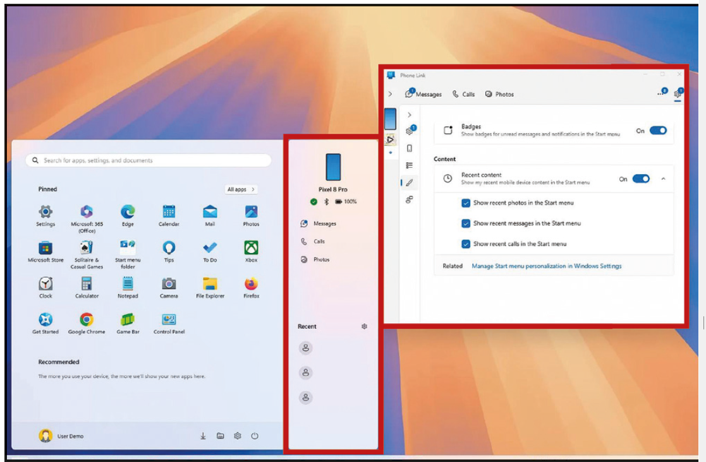Click the Bluetooth status icon under Pixel 8 Pro
The height and width of the screenshot is (462, 706).
(x=326, y=201)
